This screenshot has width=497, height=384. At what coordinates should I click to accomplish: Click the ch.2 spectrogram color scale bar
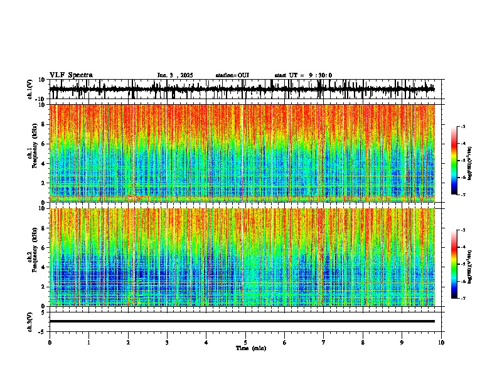pos(454,264)
